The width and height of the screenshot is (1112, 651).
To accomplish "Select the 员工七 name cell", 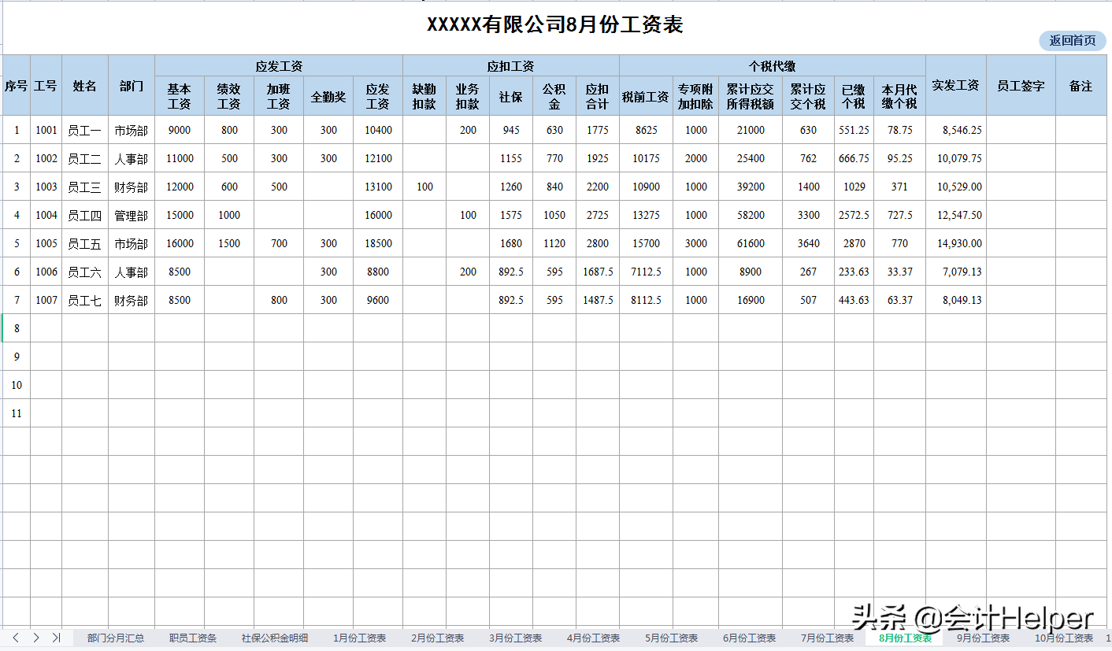I will click(x=85, y=300).
